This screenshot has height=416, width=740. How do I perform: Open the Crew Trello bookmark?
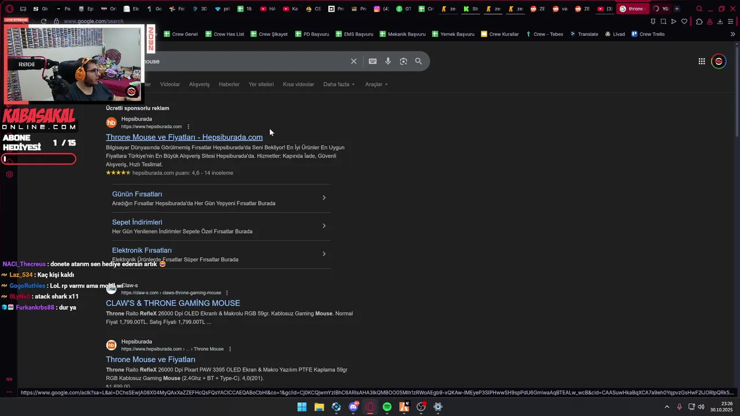pos(647,34)
